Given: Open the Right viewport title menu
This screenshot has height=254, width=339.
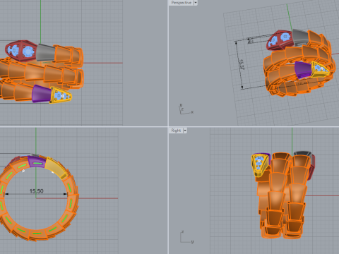Looking at the screenshot, I should [176, 131].
